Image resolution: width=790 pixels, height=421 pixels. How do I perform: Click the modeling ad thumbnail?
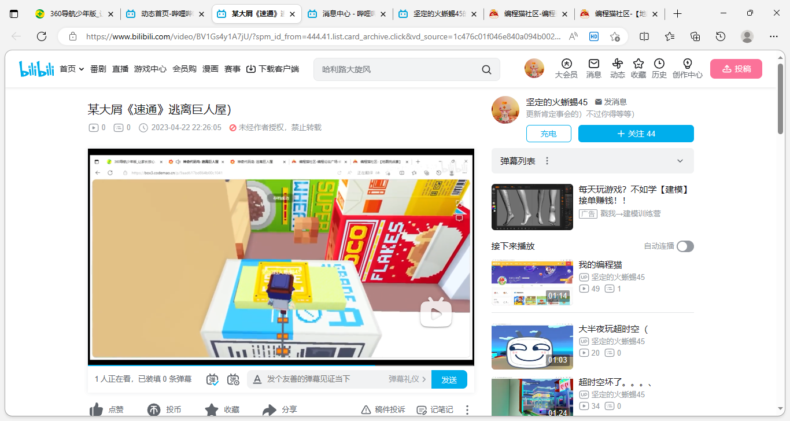[x=532, y=207]
